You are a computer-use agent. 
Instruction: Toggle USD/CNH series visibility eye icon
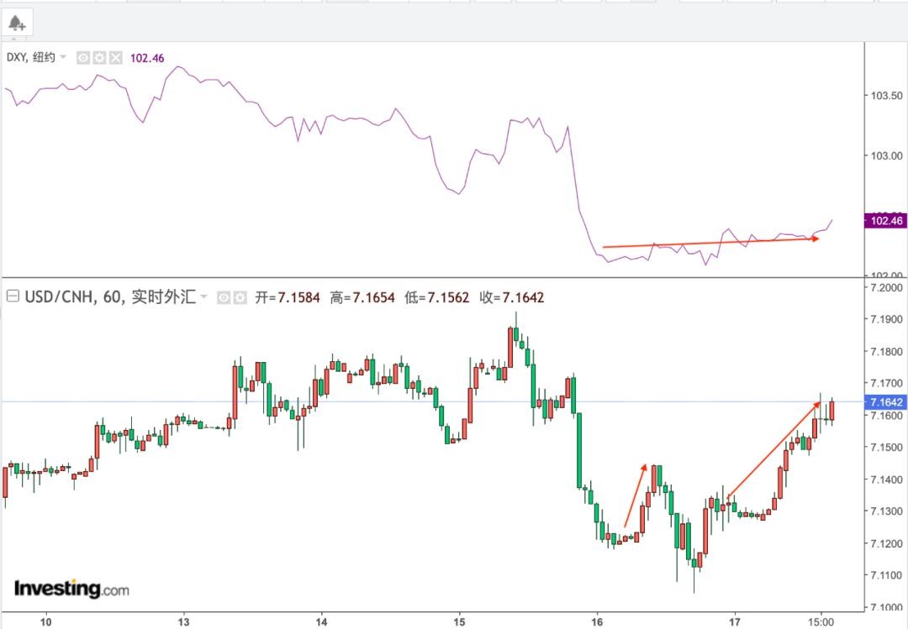(224, 297)
